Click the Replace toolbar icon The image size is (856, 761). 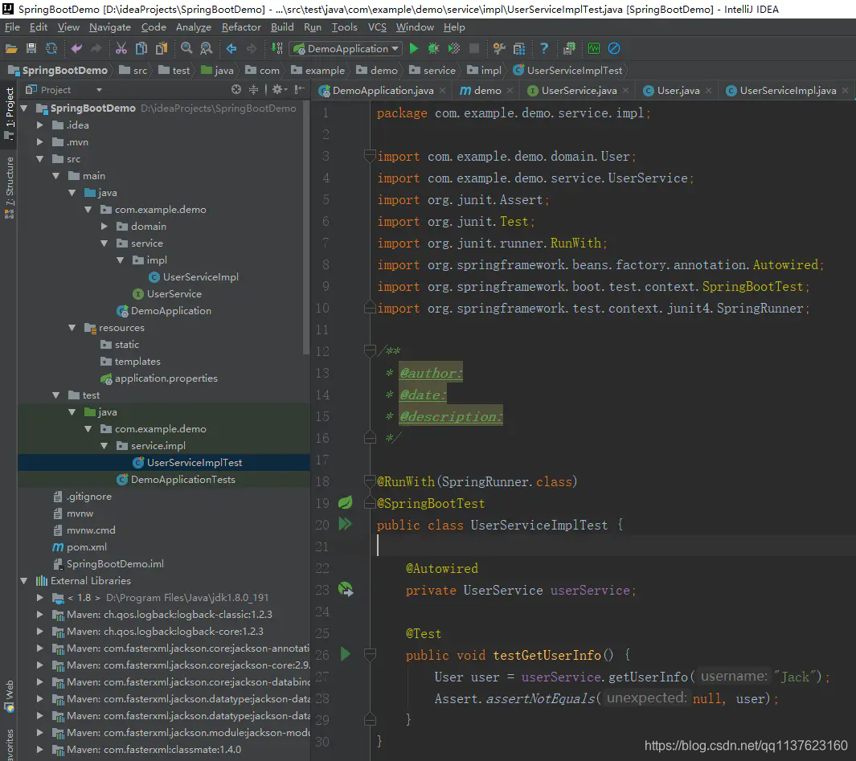click(x=207, y=48)
